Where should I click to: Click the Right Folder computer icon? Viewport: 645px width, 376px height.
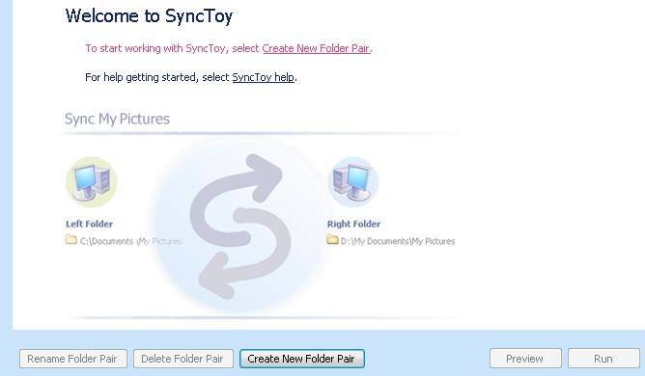point(353,182)
